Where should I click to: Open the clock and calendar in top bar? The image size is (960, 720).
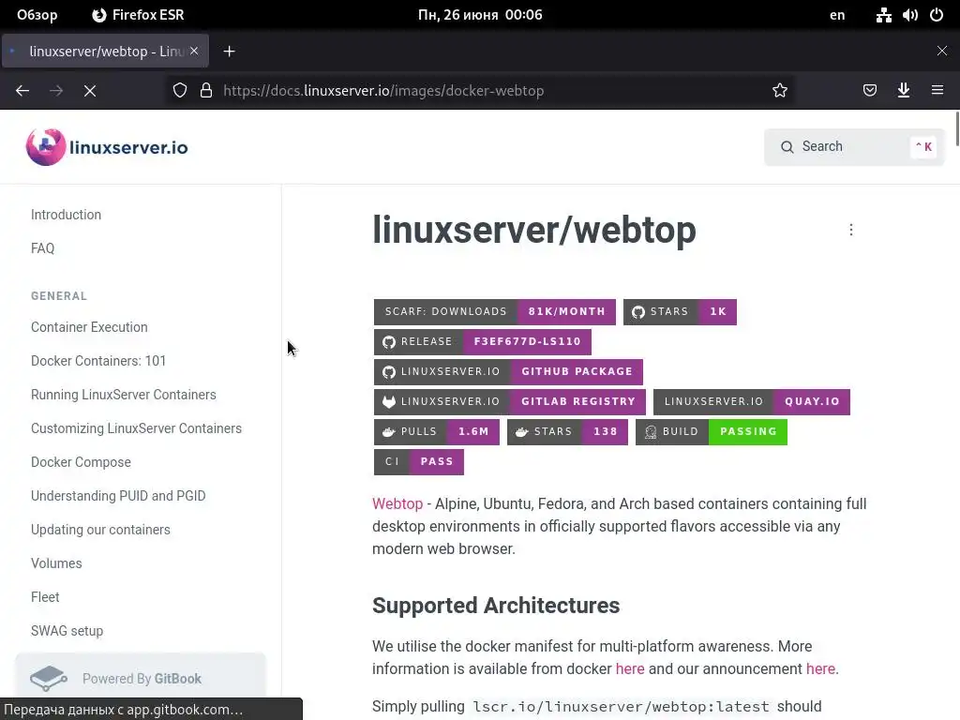click(480, 15)
